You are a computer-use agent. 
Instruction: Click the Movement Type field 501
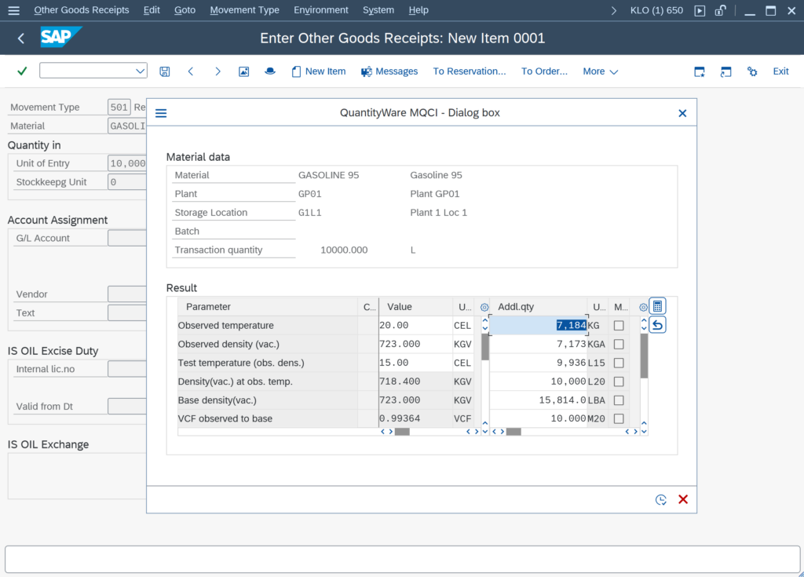(x=119, y=108)
